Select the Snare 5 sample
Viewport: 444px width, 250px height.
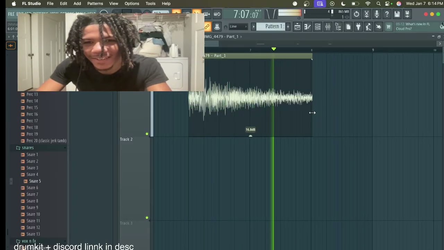[35, 181]
